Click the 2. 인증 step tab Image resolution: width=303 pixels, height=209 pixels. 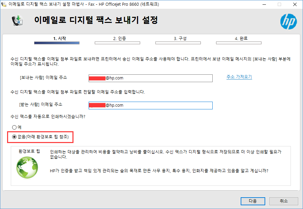tap(120, 38)
